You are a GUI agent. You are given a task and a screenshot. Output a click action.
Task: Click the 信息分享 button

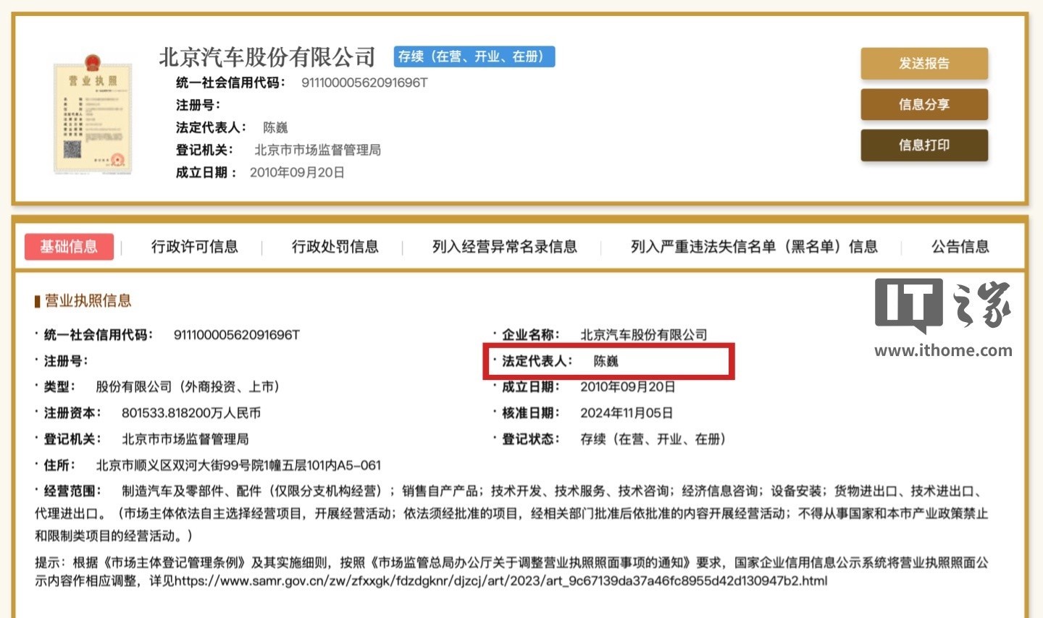coord(923,104)
